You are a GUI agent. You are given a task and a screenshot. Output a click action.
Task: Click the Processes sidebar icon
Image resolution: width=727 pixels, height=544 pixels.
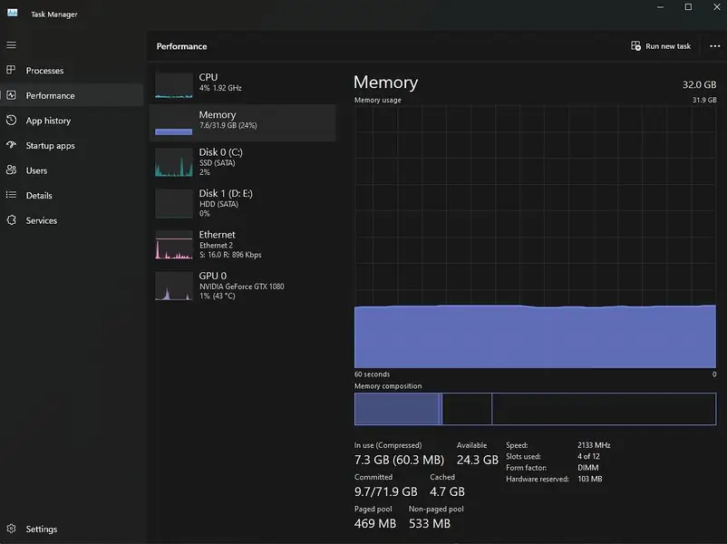click(11, 70)
